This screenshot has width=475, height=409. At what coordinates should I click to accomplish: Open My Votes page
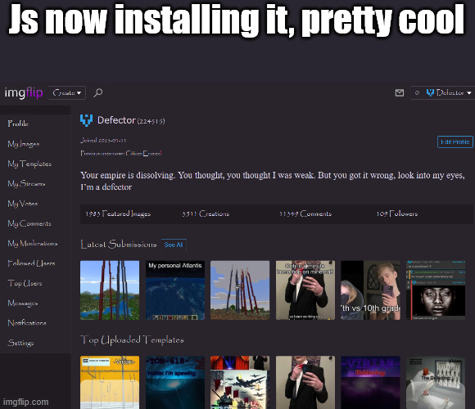22,204
